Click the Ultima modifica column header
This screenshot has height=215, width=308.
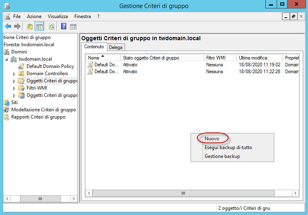pyautogui.click(x=259, y=58)
